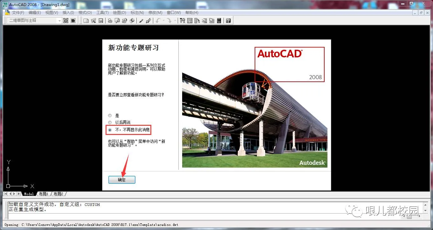
Task: Click the My Workspace icon beside the gear
Action: 73,21
